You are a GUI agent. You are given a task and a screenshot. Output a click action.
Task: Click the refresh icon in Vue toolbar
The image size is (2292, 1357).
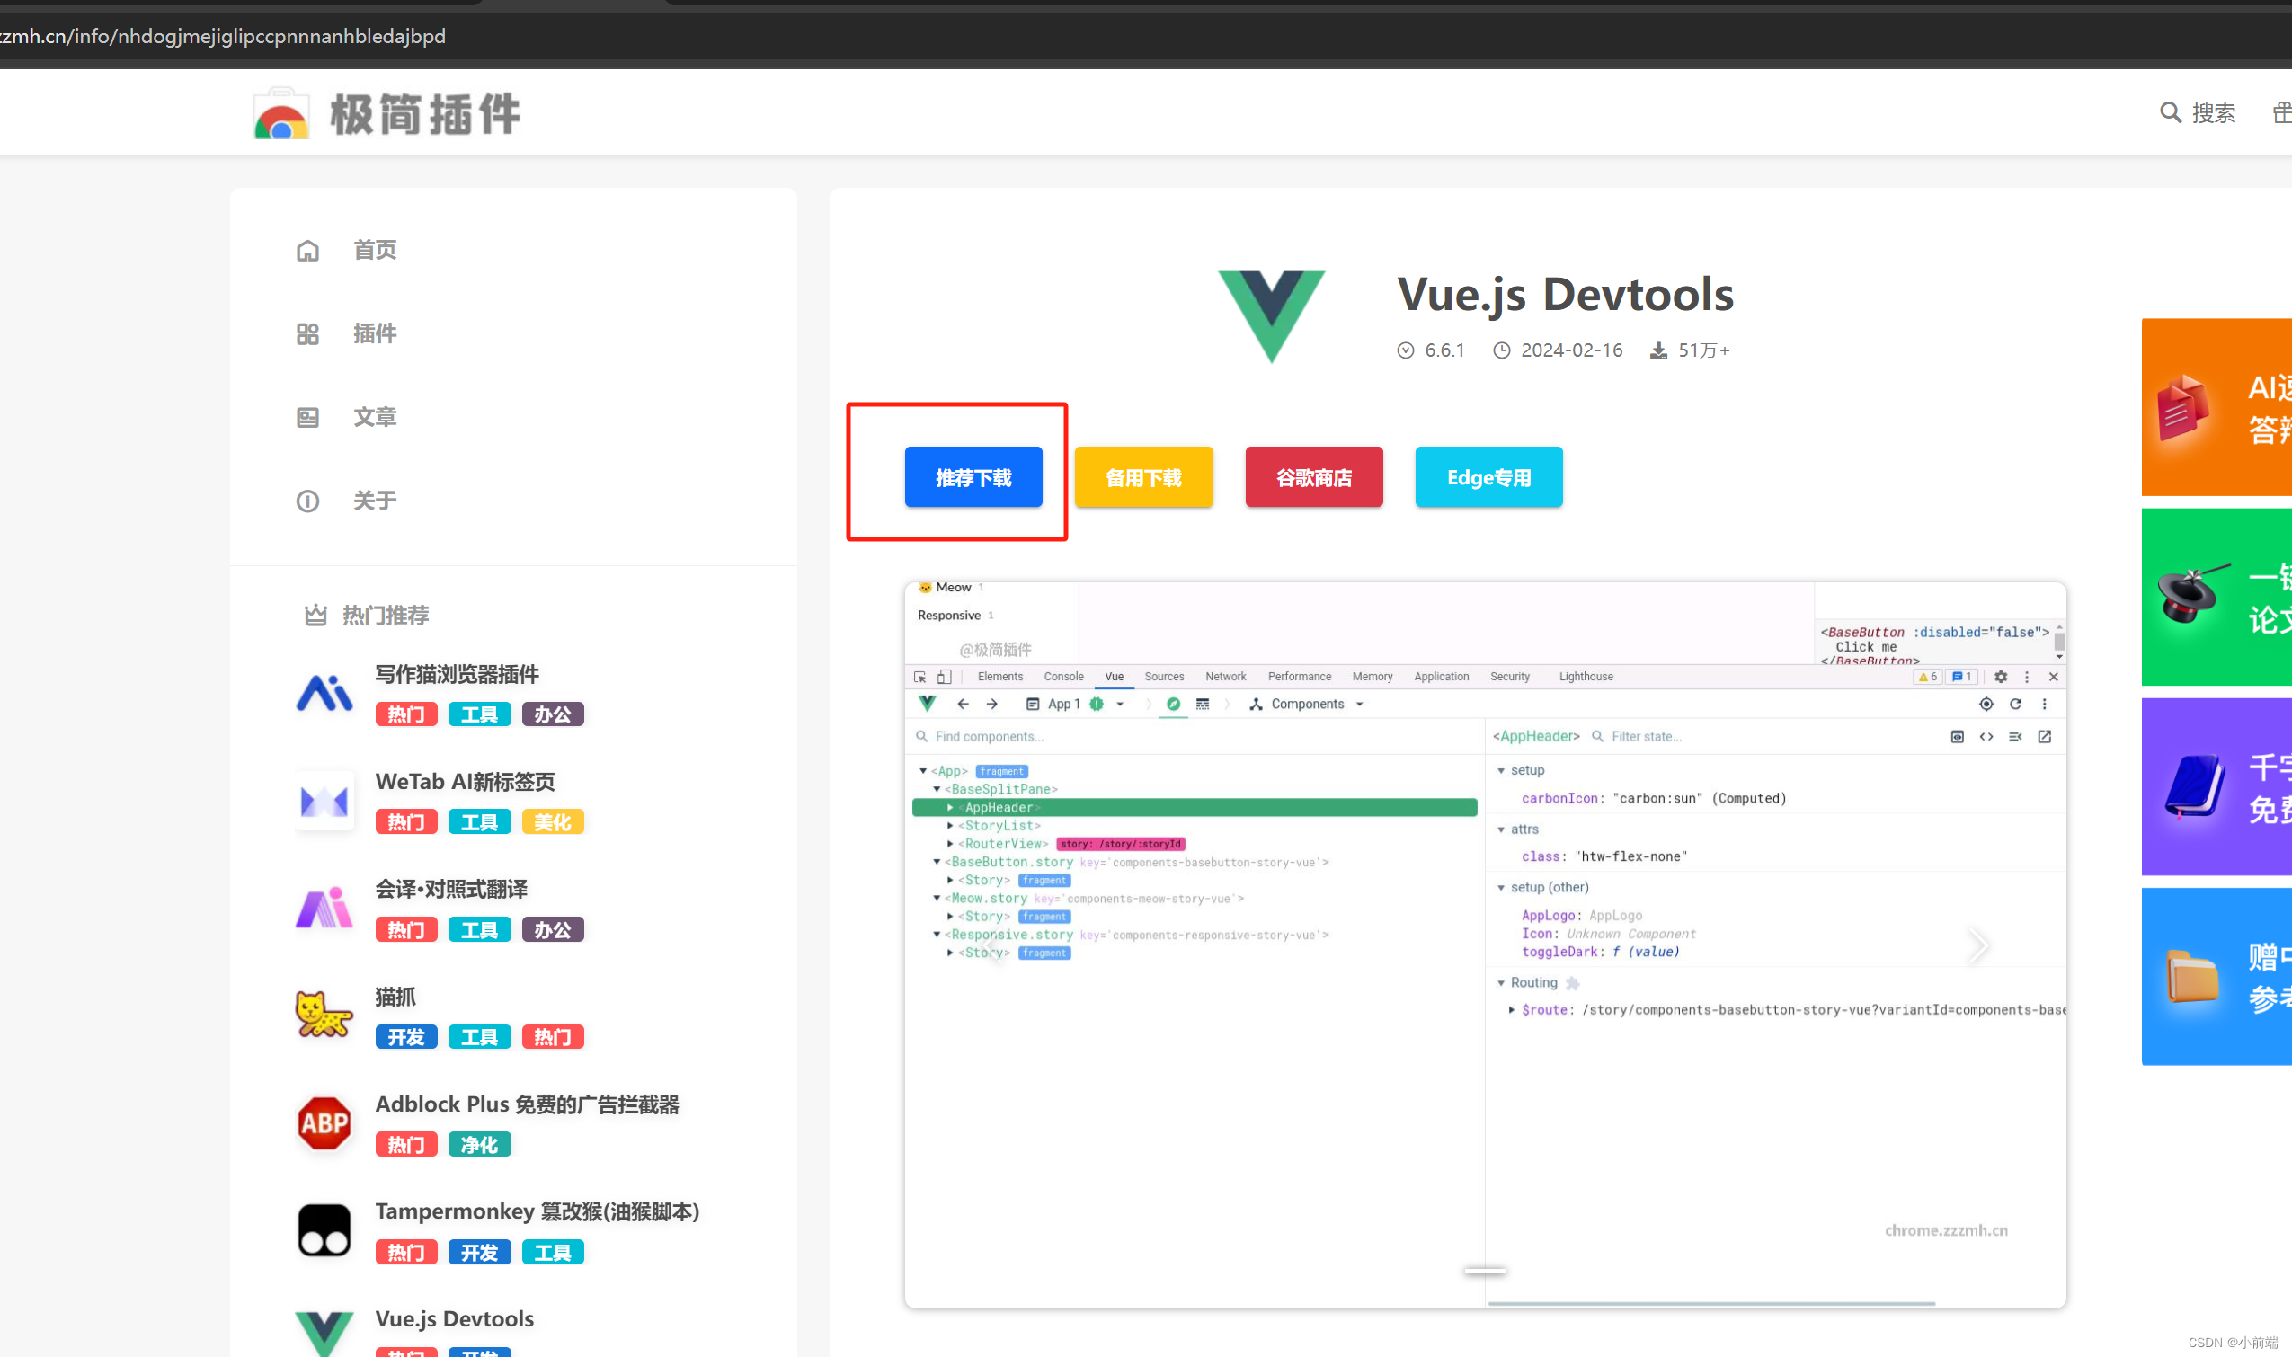tap(2015, 704)
